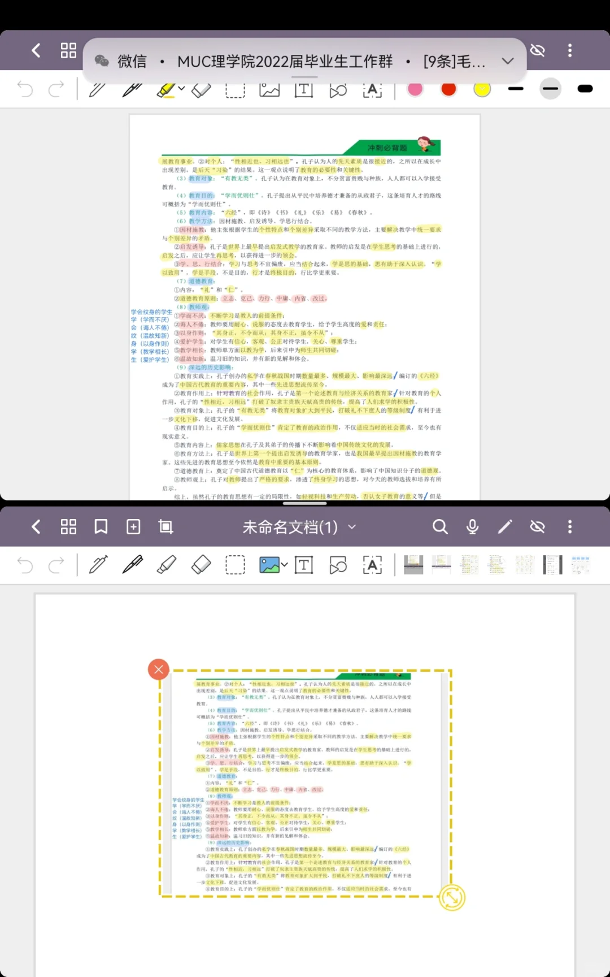The height and width of the screenshot is (977, 610).
Task: Add a new page to the document
Action: (133, 527)
